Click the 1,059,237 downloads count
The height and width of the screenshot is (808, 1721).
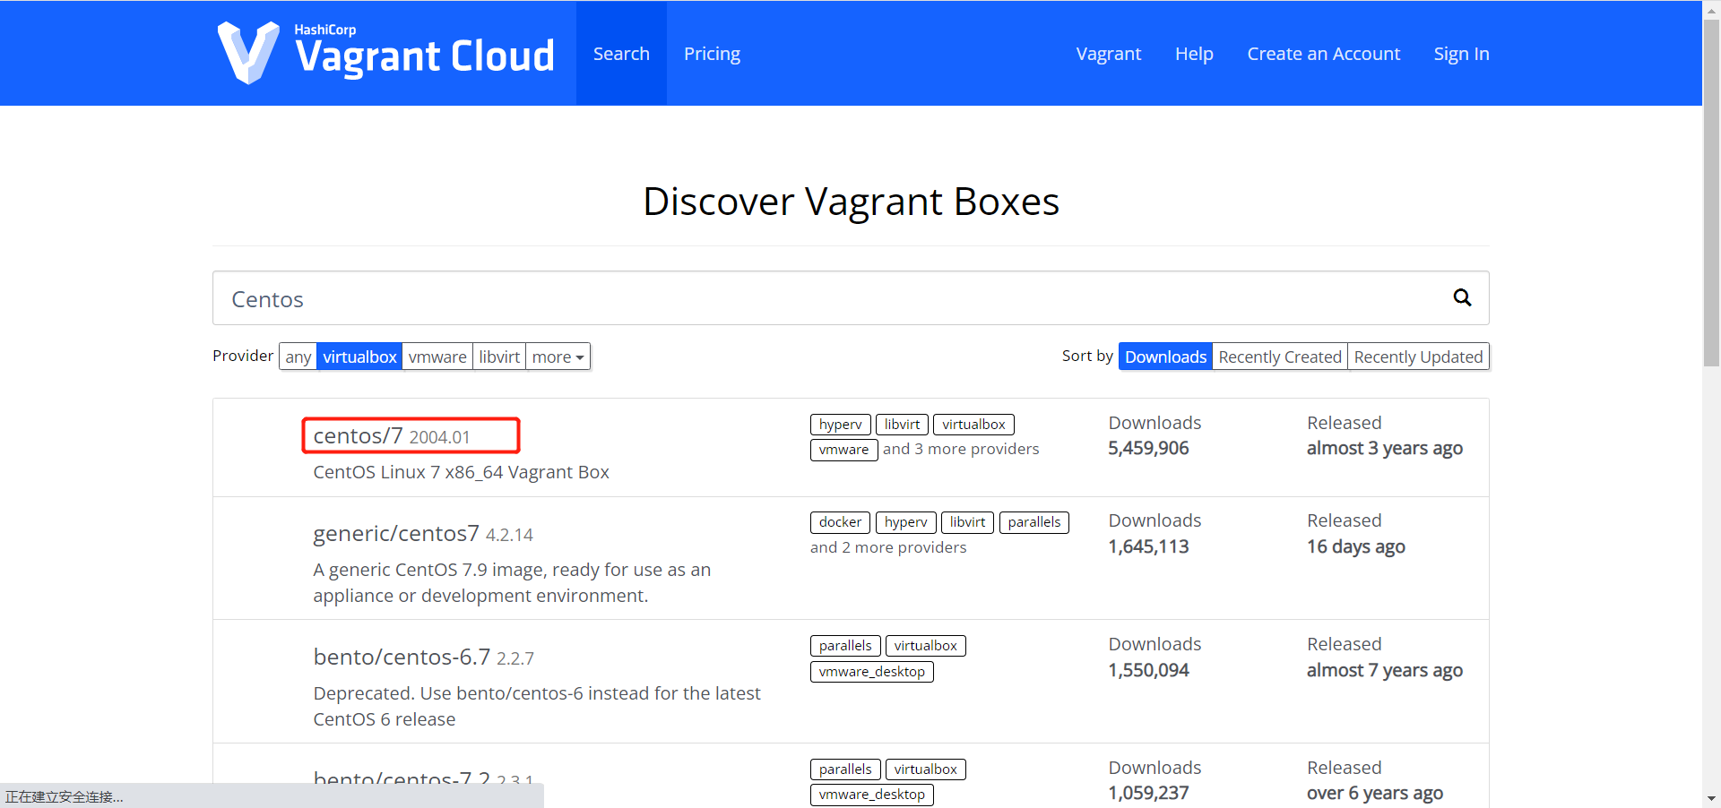pos(1148,793)
